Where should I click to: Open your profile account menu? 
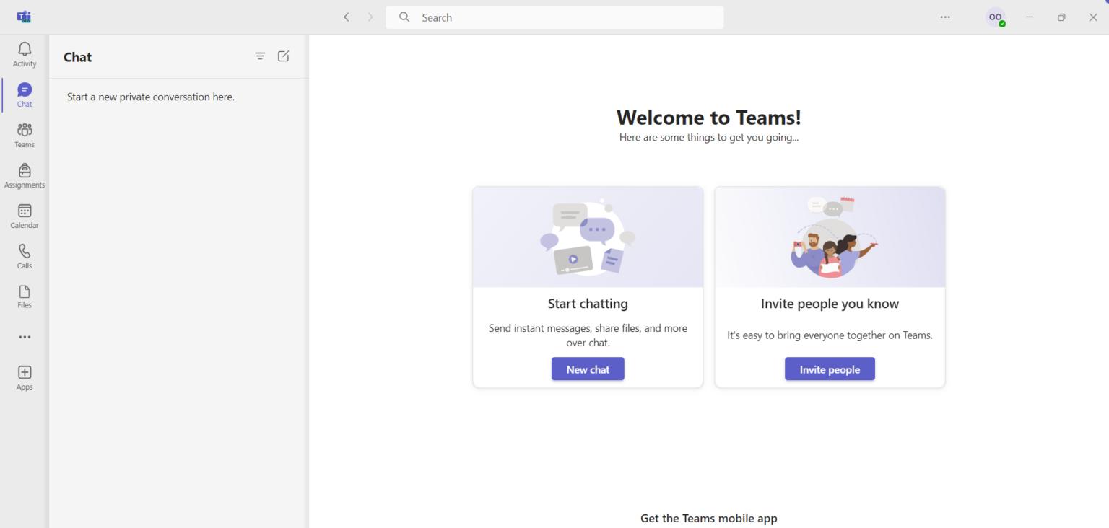click(995, 17)
